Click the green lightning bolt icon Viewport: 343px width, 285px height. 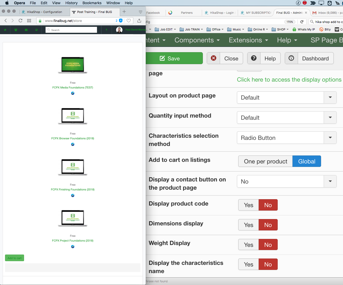(107, 30)
